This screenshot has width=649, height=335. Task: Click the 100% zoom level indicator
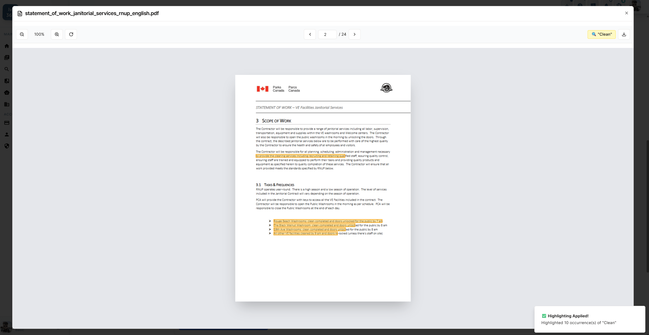click(x=39, y=34)
